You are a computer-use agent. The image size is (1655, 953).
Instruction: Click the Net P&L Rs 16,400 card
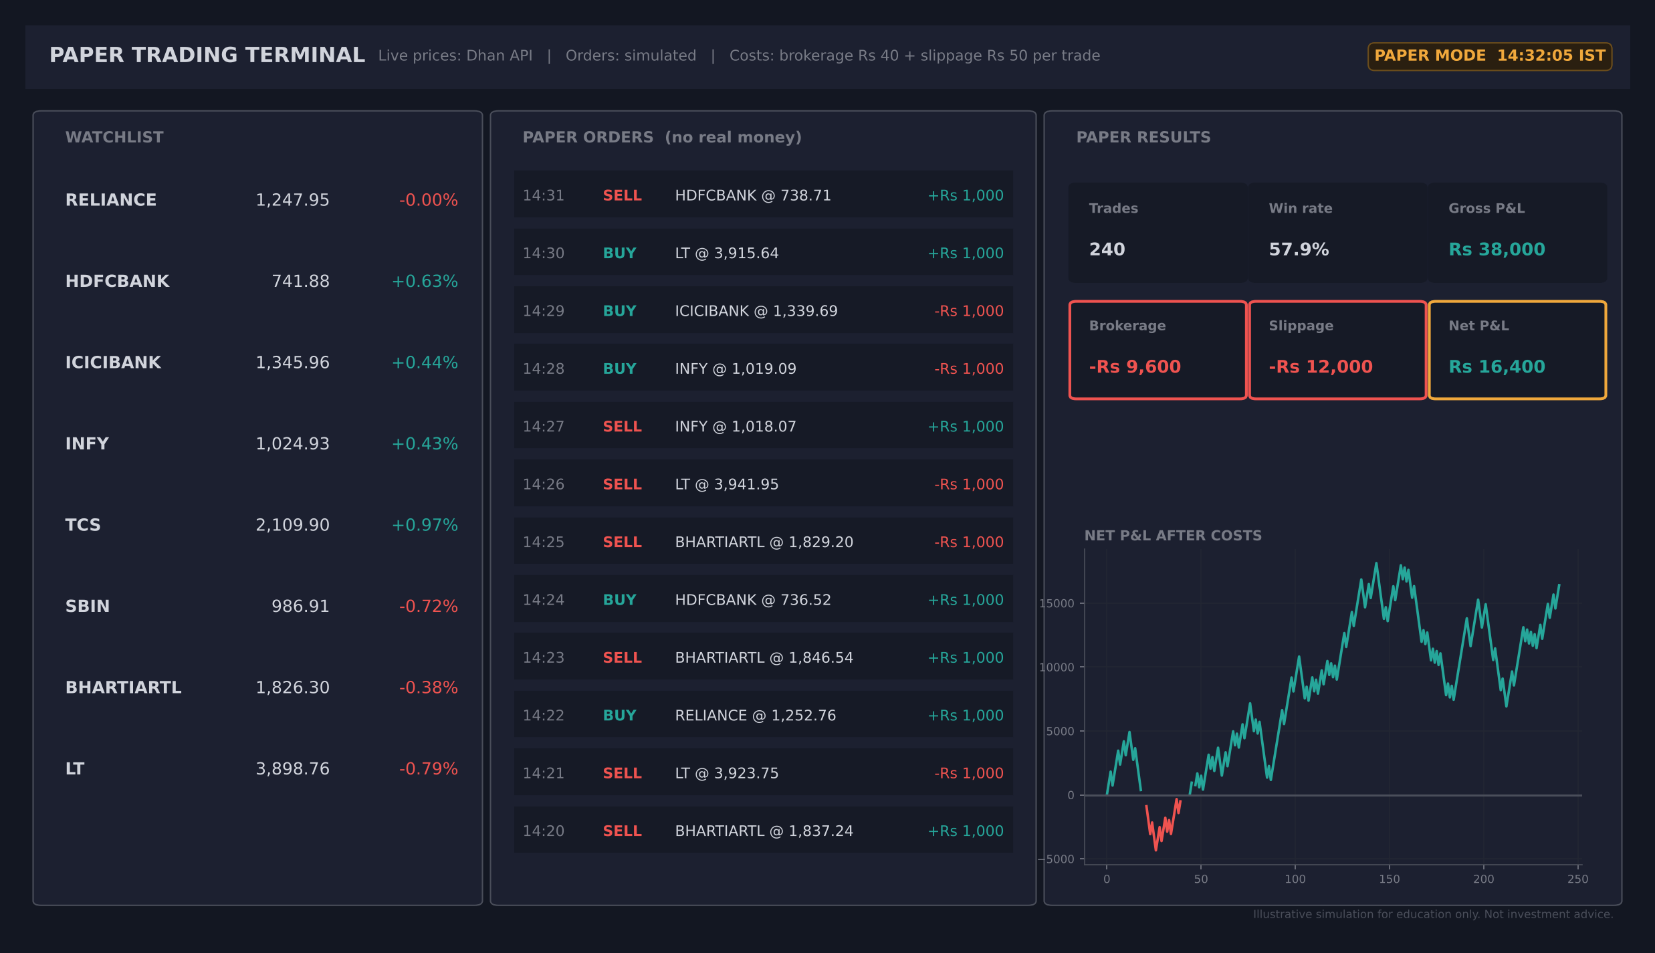pyautogui.click(x=1517, y=350)
